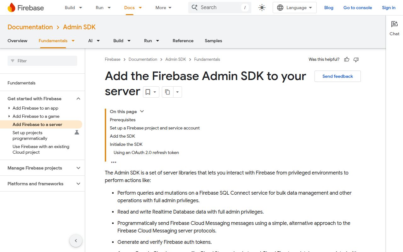This screenshot has height=252, width=403.
Task: Expand Add Firebase to an app tree item
Action: [9, 108]
